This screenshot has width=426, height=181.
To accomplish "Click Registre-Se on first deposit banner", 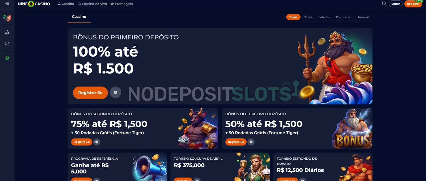I will [x=90, y=93].
